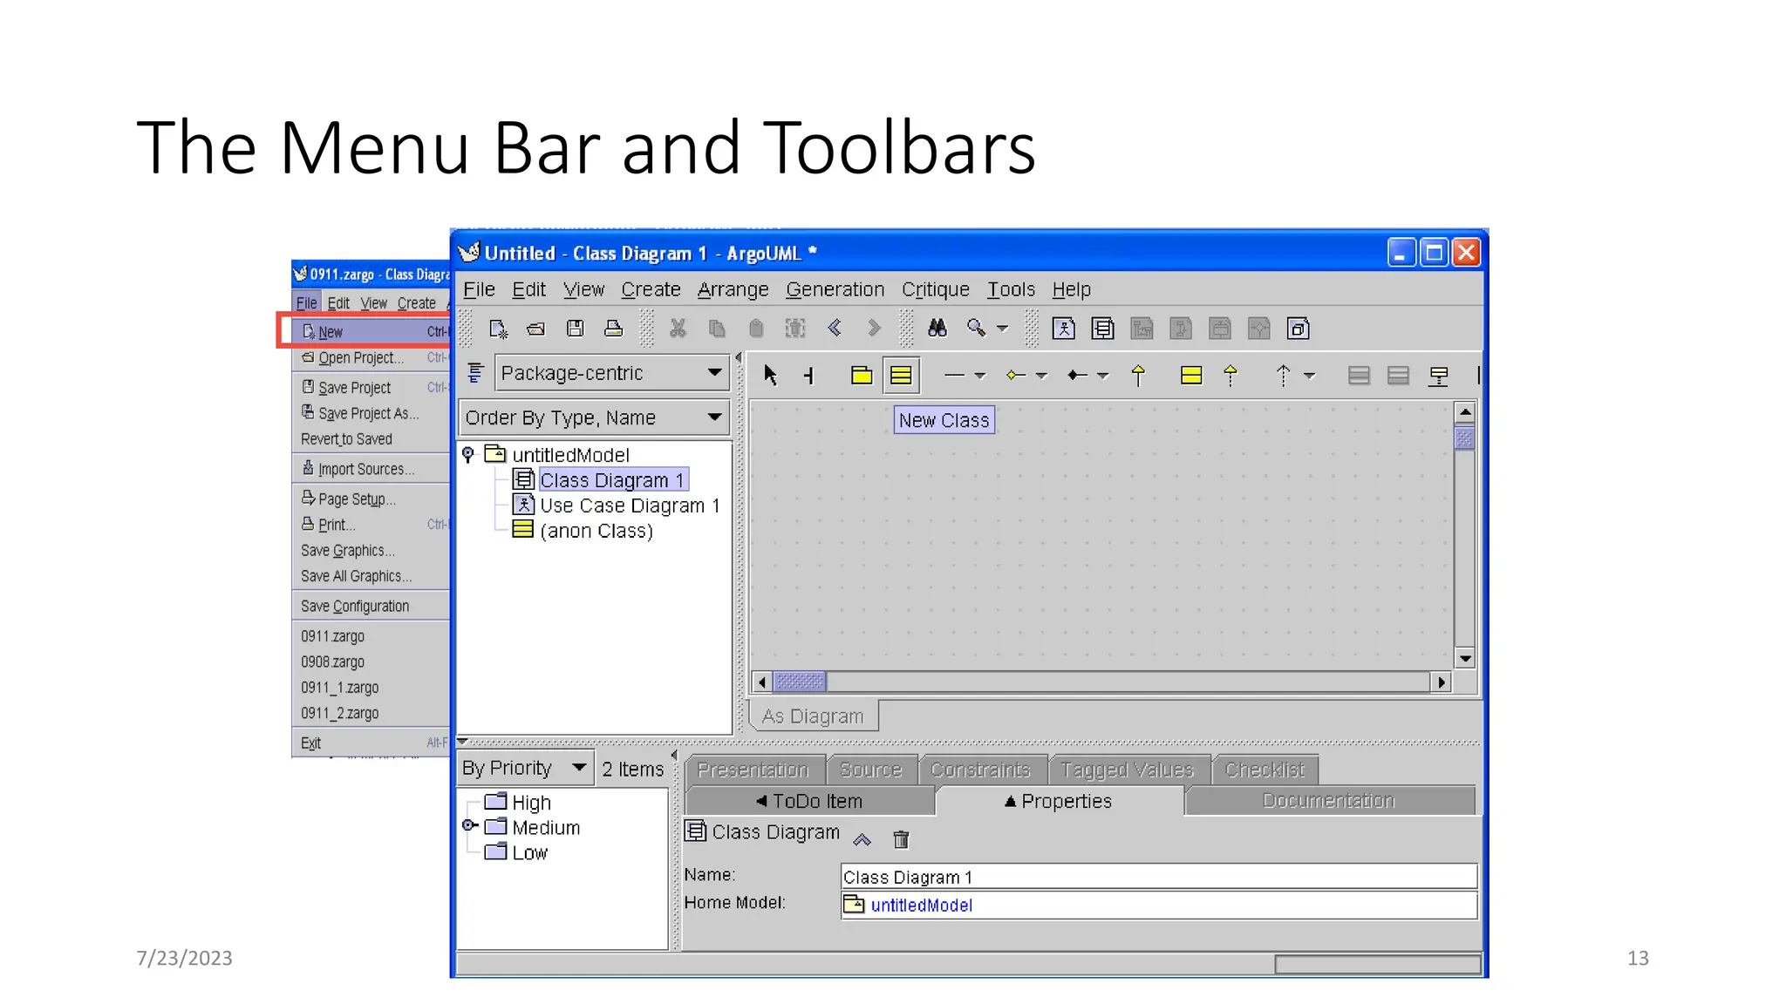The width and height of the screenshot is (1786, 1004).
Task: Click the Print toolbar icon
Action: click(x=614, y=329)
